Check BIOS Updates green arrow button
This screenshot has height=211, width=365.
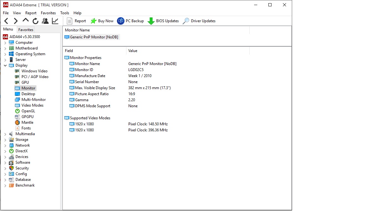(x=163, y=21)
